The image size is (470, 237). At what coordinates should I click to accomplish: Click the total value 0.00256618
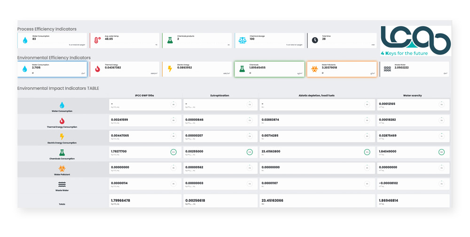[x=195, y=200]
